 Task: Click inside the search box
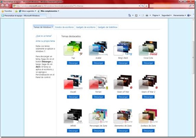point(169,6)
